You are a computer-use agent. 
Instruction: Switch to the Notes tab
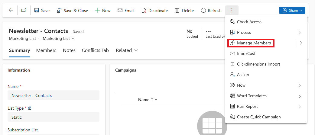pyautogui.click(x=69, y=50)
